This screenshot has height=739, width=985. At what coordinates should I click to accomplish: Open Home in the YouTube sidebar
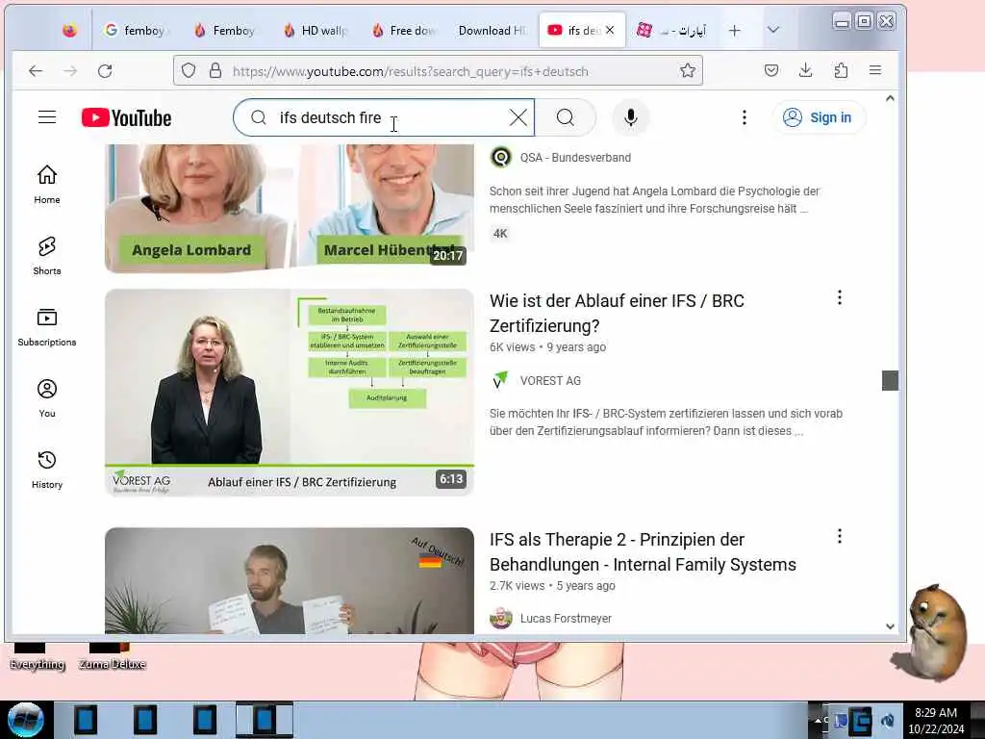click(47, 185)
